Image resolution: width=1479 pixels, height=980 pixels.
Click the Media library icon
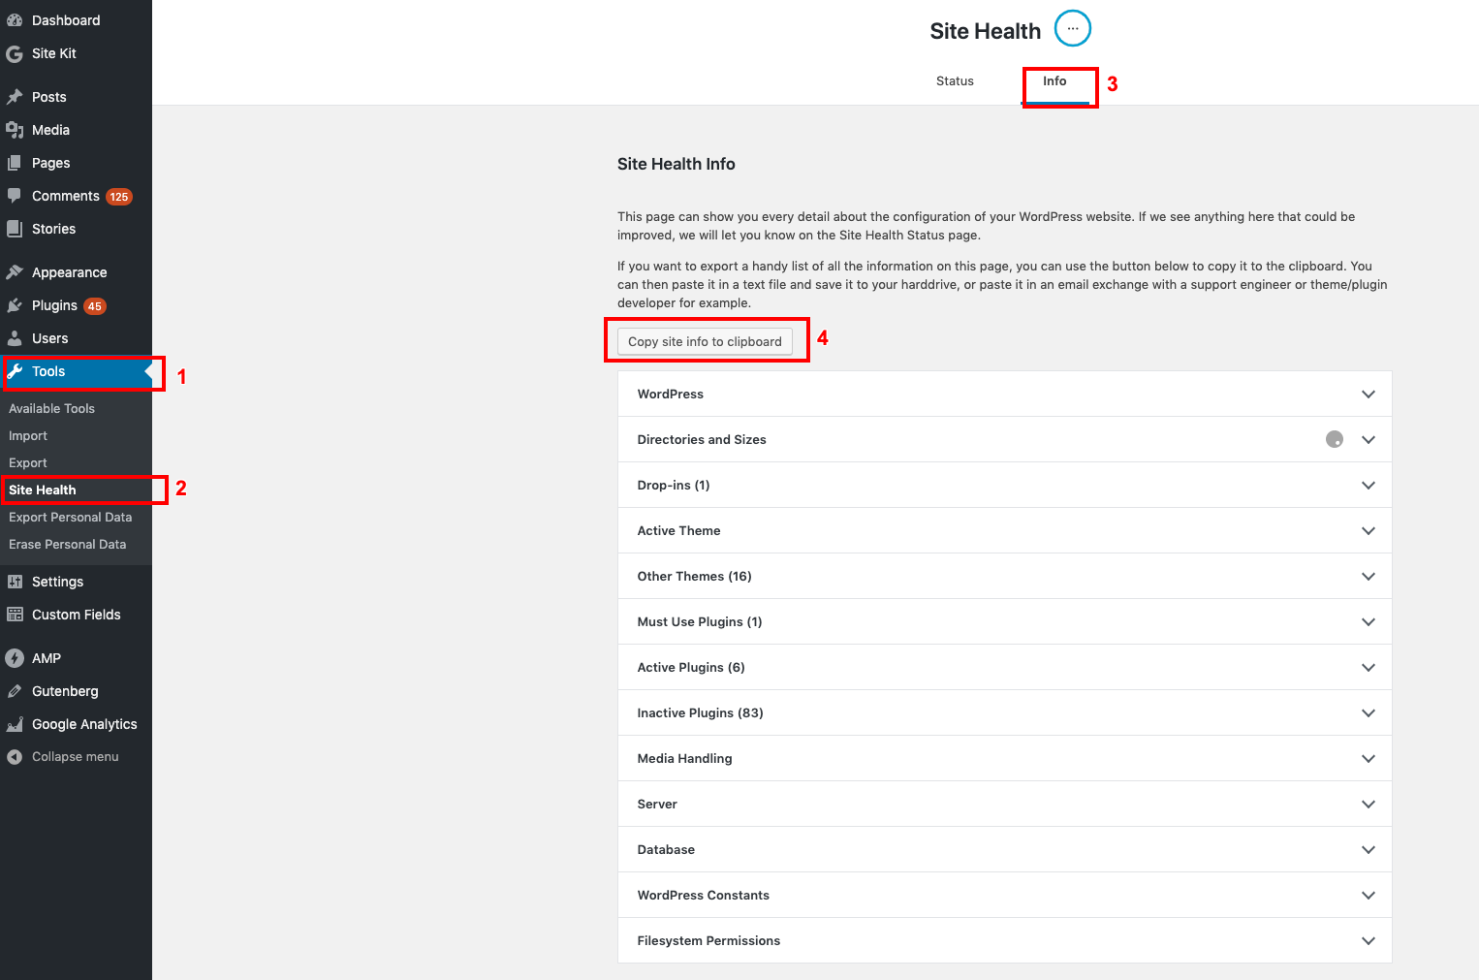point(15,130)
